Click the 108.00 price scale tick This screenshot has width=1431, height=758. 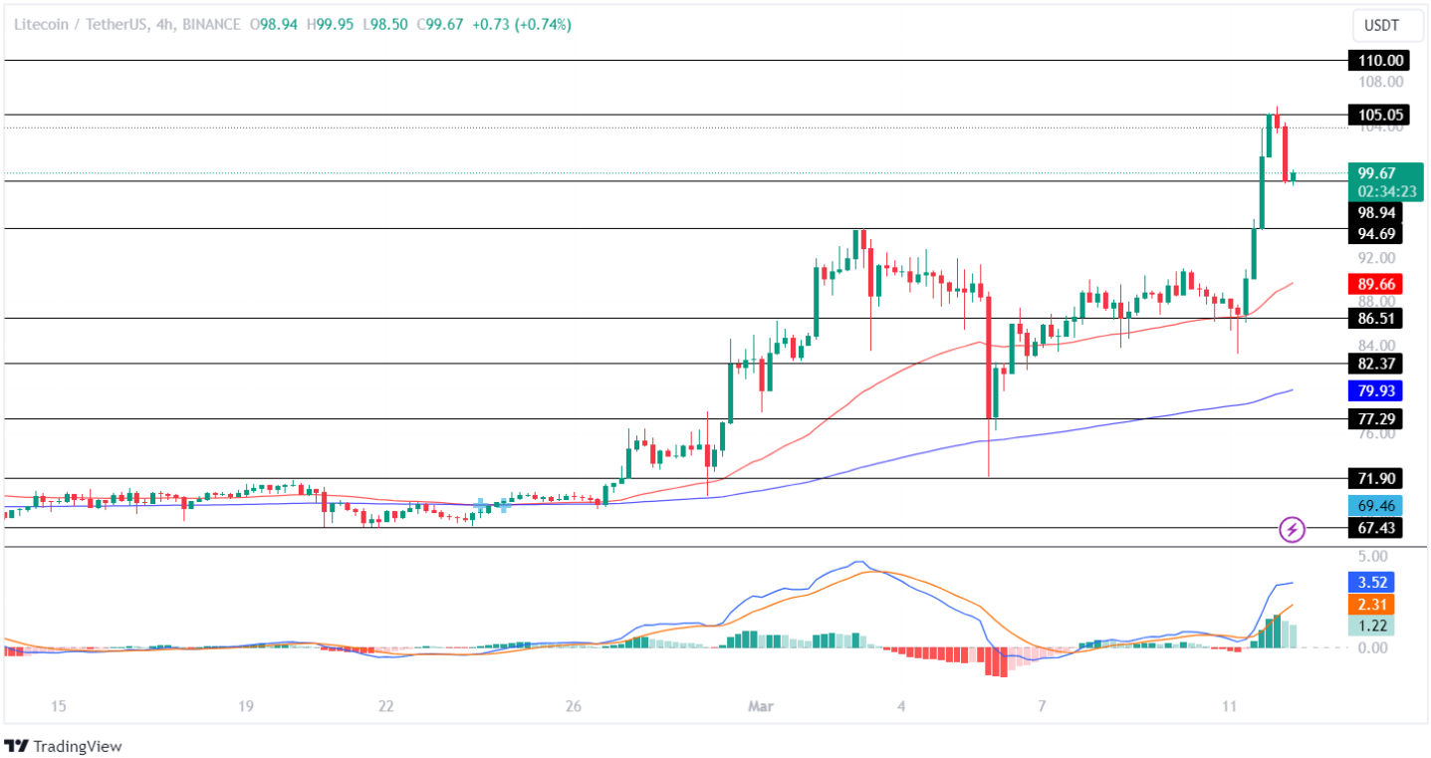click(x=1381, y=82)
